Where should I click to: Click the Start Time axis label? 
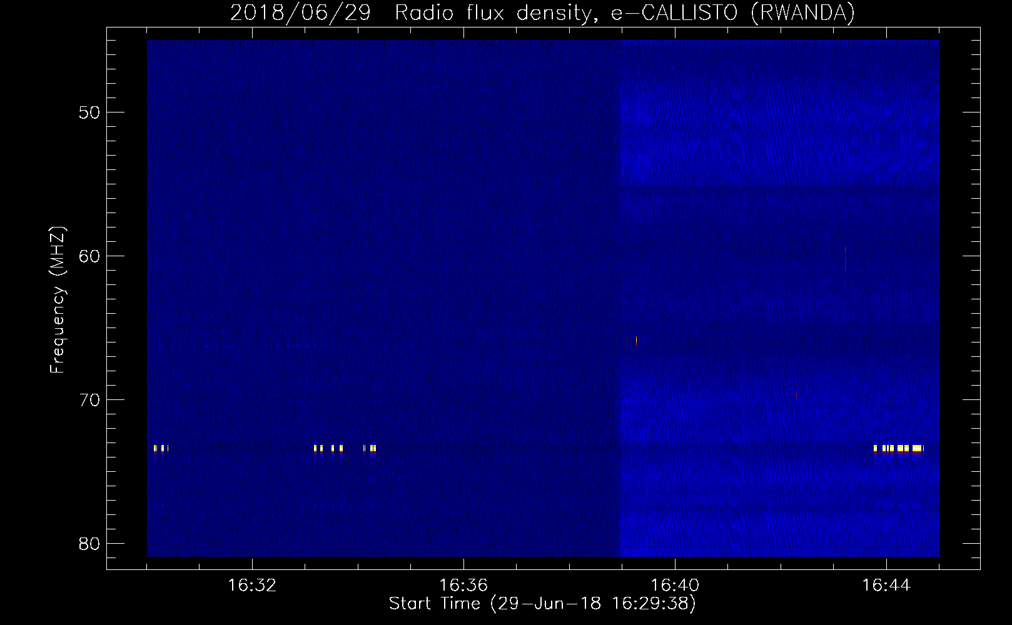point(542,604)
